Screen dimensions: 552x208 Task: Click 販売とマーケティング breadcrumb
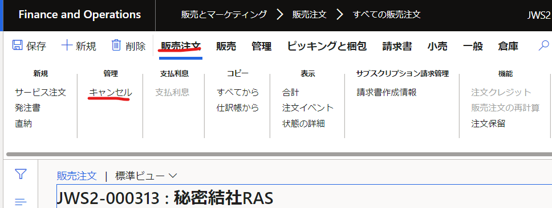pyautogui.click(x=224, y=15)
